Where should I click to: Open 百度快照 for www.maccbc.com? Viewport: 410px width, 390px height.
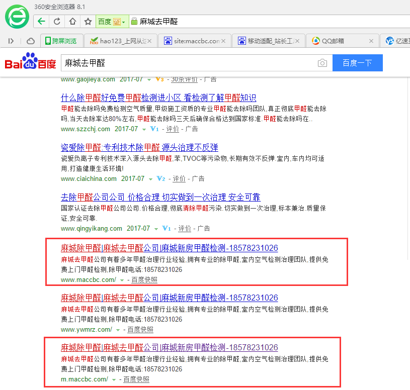pos(144,280)
